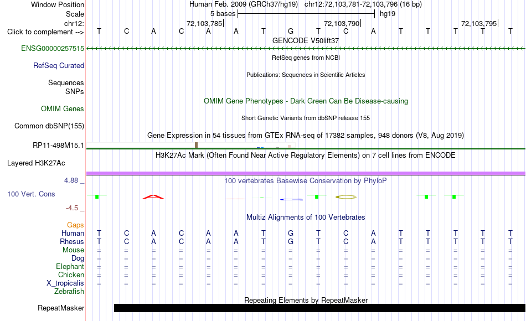Click the 4.88 PhyloP upper scale value
The height and width of the screenshot is (321, 526).
pyautogui.click(x=71, y=180)
